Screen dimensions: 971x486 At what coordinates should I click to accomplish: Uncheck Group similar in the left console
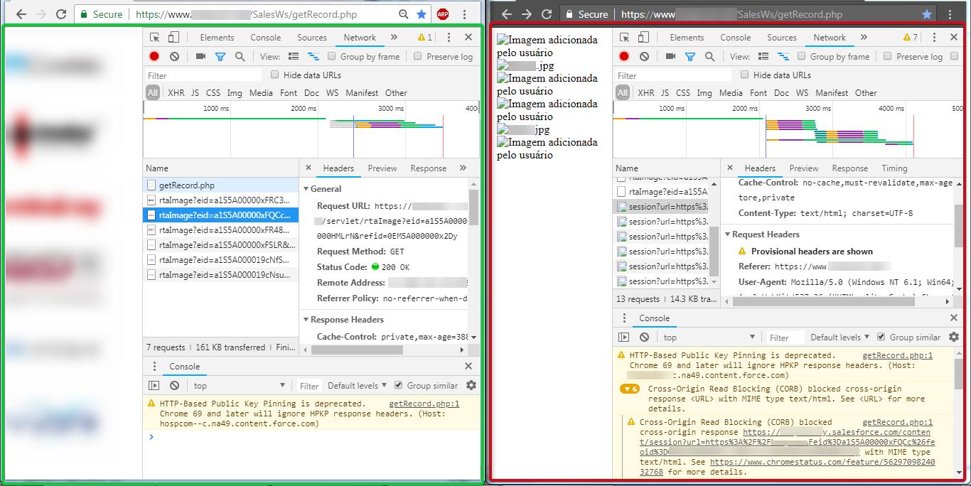click(399, 385)
